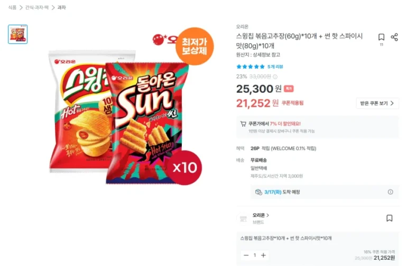Click the delivery info circle icon
Screen dimensions: 406x266
[x=390, y=192]
